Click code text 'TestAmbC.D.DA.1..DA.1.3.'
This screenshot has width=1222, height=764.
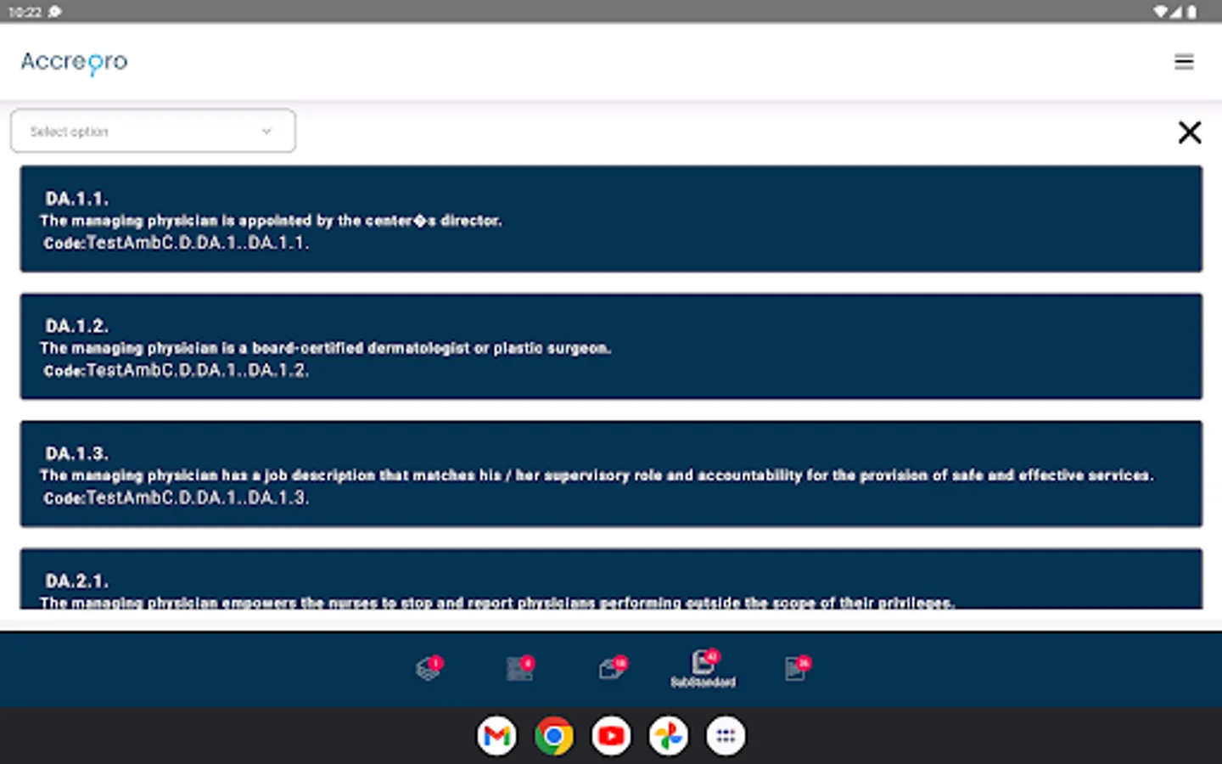tap(198, 497)
